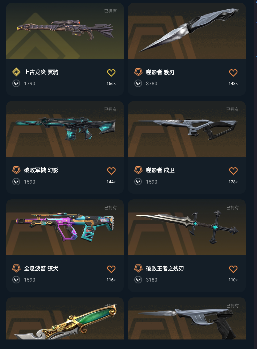Open the 破败王者之残刃 sword image

tap(187, 227)
